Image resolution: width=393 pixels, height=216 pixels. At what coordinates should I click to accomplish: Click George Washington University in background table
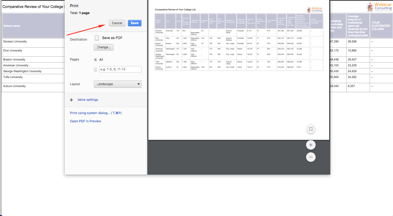pos(22,71)
